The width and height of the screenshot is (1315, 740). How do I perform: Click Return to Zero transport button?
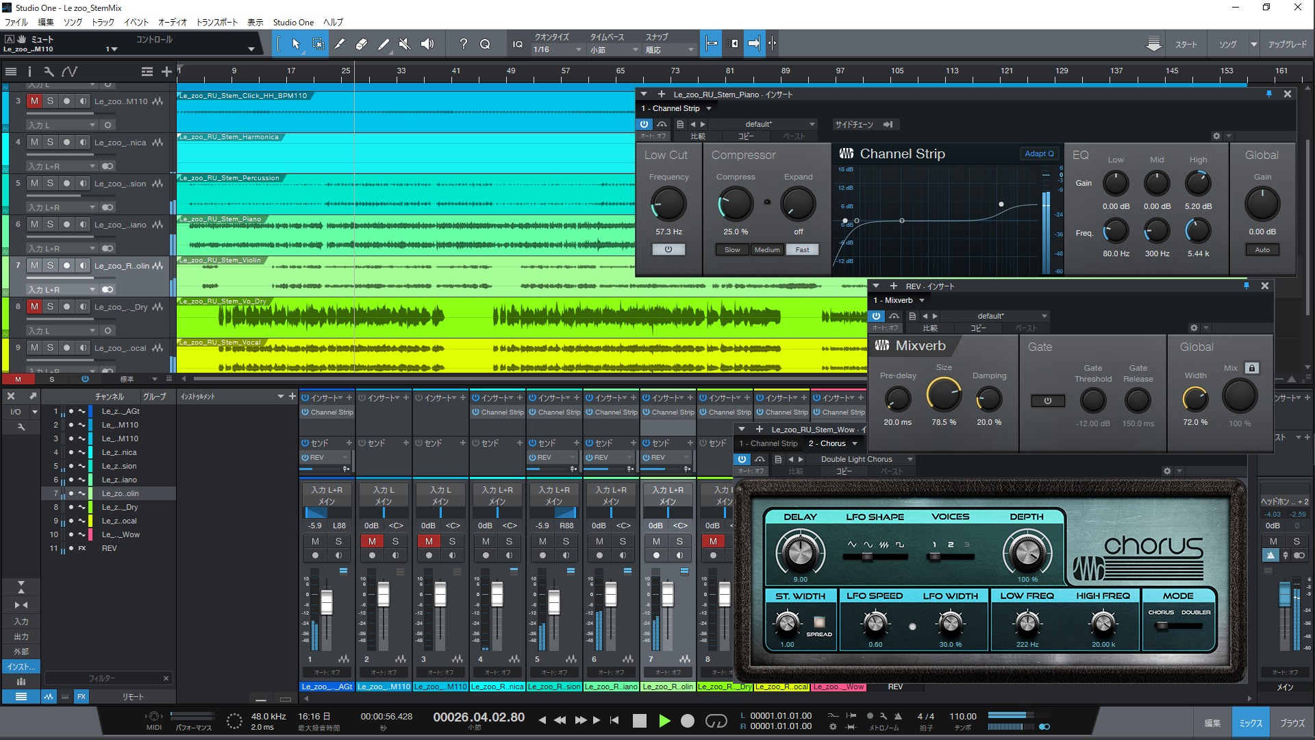click(614, 720)
